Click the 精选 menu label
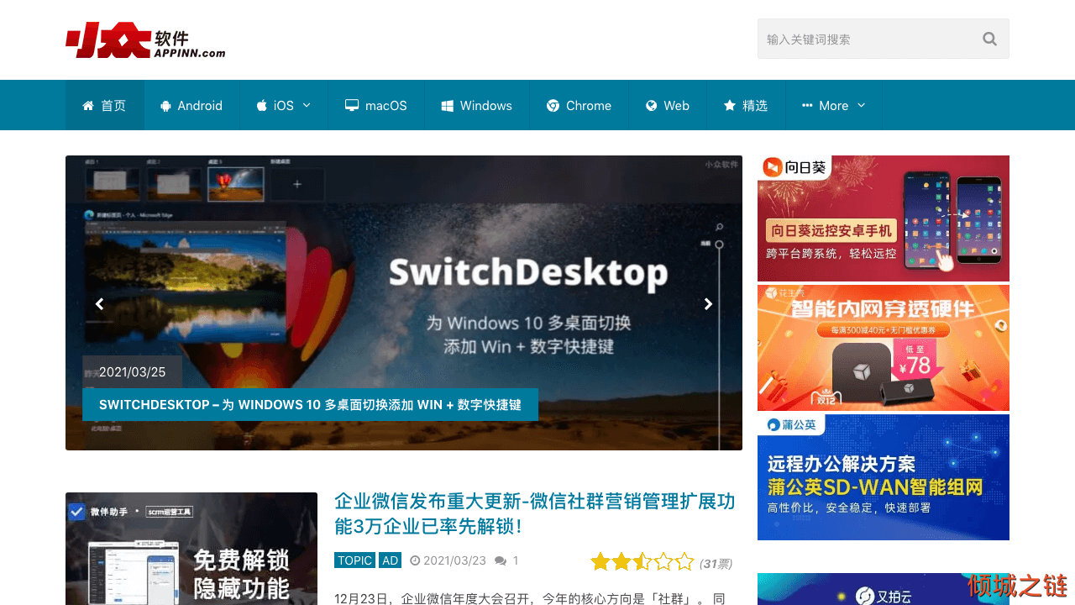The height and width of the screenshot is (605, 1075). (x=755, y=106)
